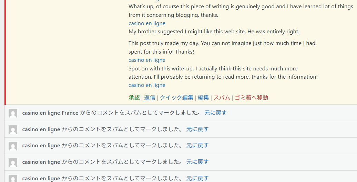Approve the comment via 承認 link
The height and width of the screenshot is (182, 357).
134,98
